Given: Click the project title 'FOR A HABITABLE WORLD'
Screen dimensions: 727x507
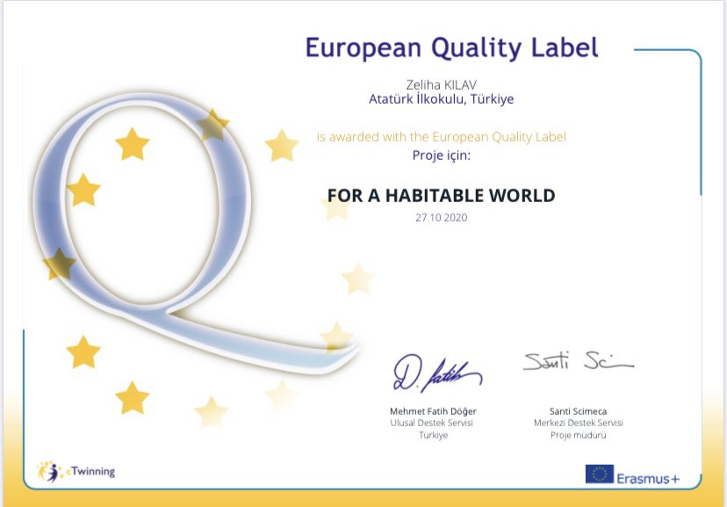Looking at the screenshot, I should click(442, 195).
